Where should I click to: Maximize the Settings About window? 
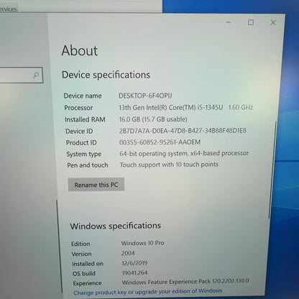251,22
